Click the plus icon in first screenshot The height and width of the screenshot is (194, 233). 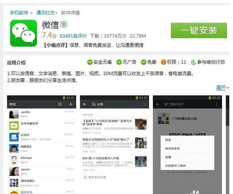click(71, 104)
